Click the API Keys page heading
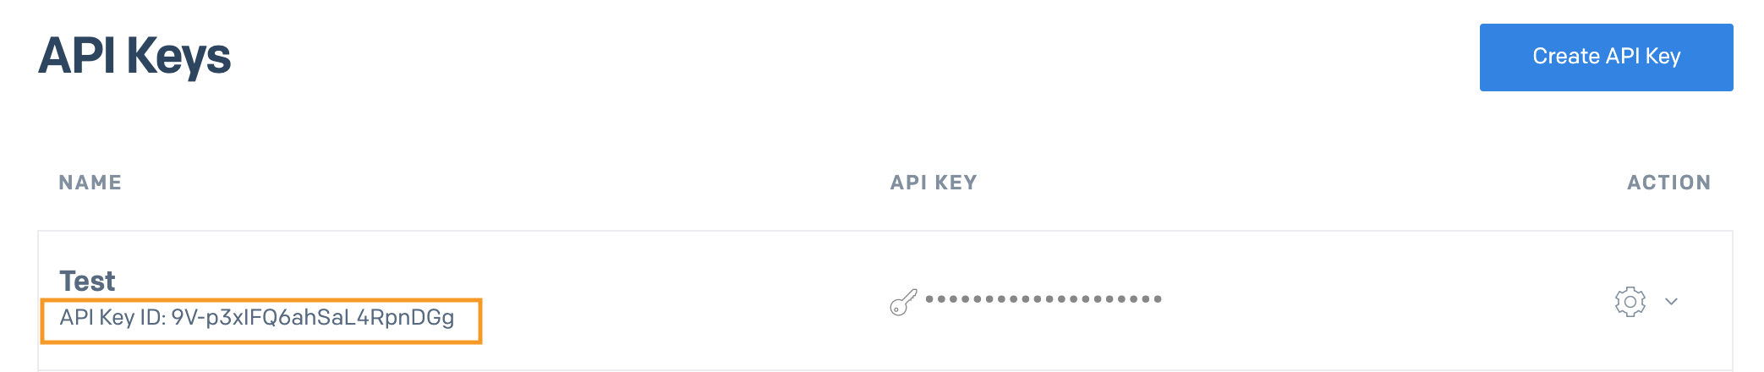This screenshot has width=1764, height=372. 134,57
